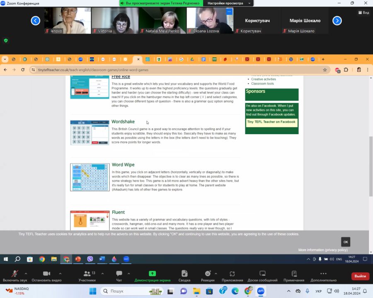
Task: Select Viktoriia's participant video
Action: pyautogui.click(x=115, y=20)
